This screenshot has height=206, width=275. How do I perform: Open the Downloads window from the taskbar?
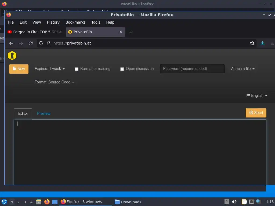[x=128, y=202]
